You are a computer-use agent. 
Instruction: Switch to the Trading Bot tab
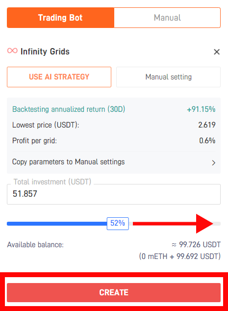(60, 18)
